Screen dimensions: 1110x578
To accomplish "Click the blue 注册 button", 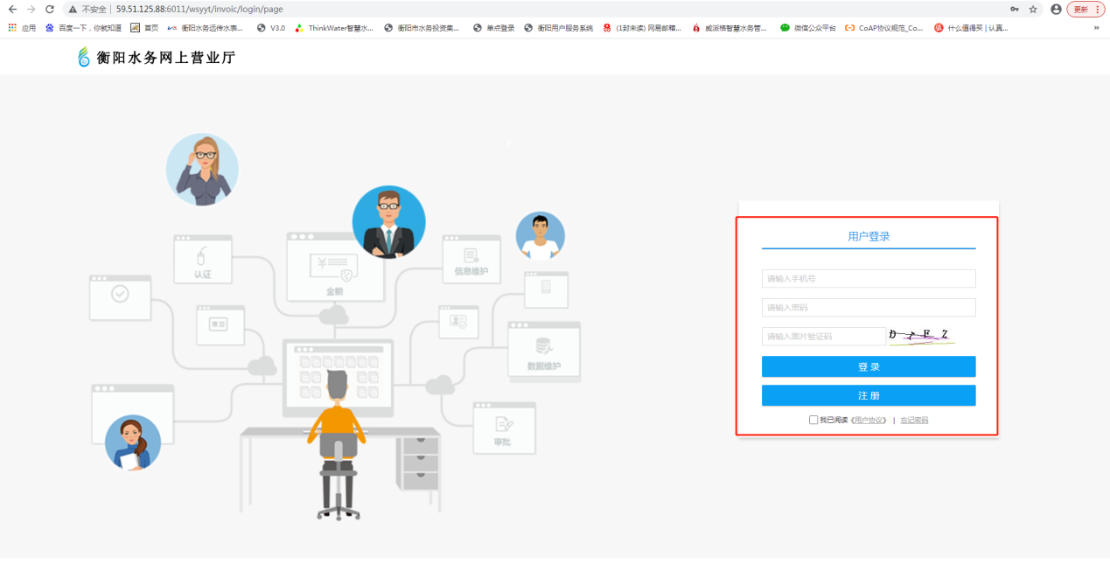I will 868,395.
